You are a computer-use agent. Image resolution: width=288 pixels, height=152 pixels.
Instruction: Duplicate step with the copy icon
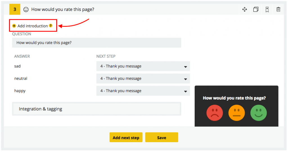(x=256, y=9)
